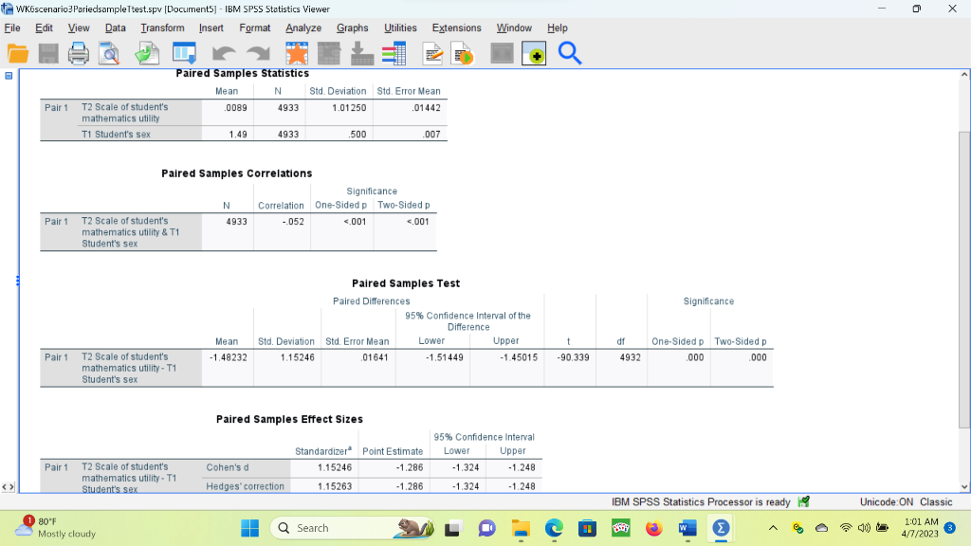Open Print Preview from the toolbar
The width and height of the screenshot is (971, 546).
pyautogui.click(x=107, y=54)
